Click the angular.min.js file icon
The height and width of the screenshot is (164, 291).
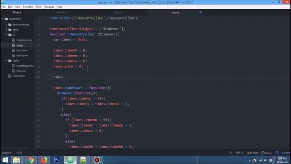pos(13,40)
